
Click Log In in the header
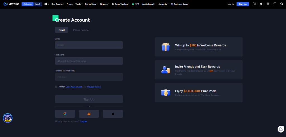(230, 4)
